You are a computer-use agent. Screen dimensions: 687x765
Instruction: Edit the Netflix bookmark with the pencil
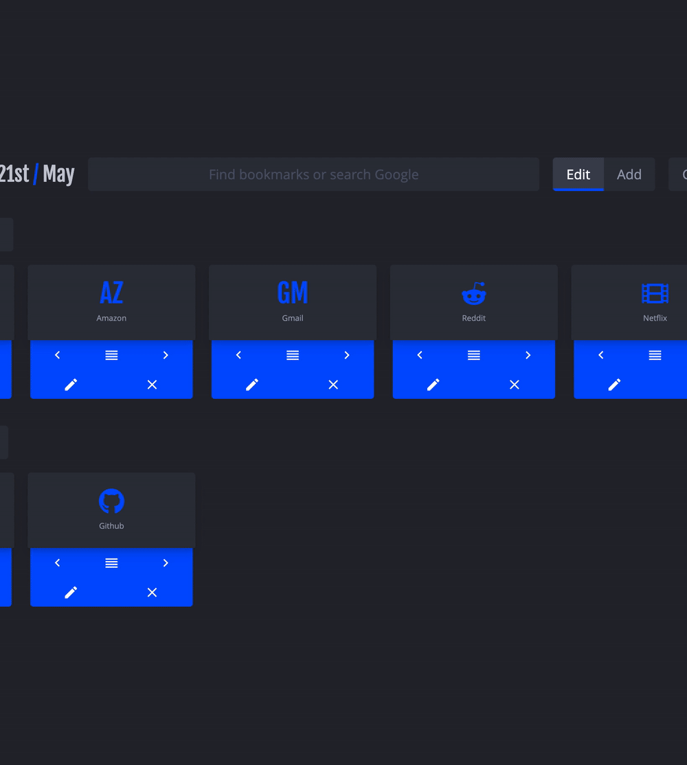[614, 385]
